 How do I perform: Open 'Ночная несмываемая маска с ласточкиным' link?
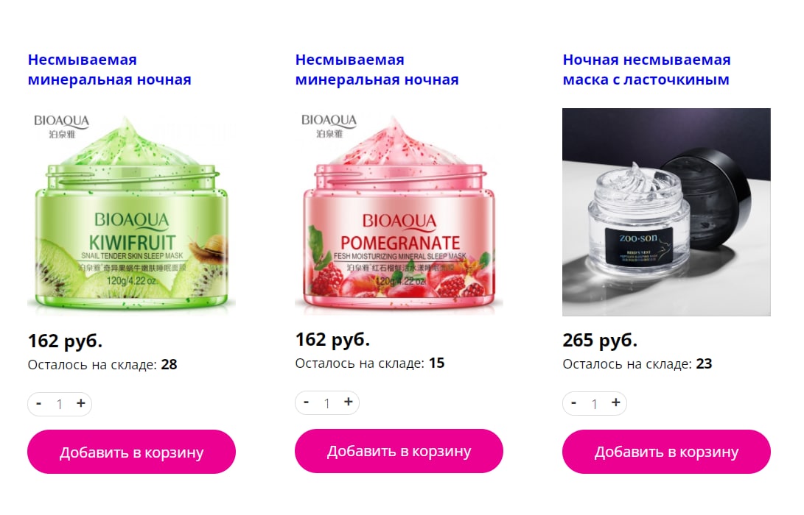pyautogui.click(x=646, y=70)
